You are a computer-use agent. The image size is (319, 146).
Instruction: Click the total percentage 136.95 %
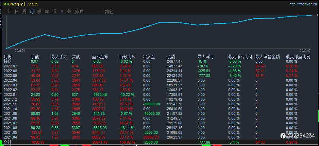point(127,142)
